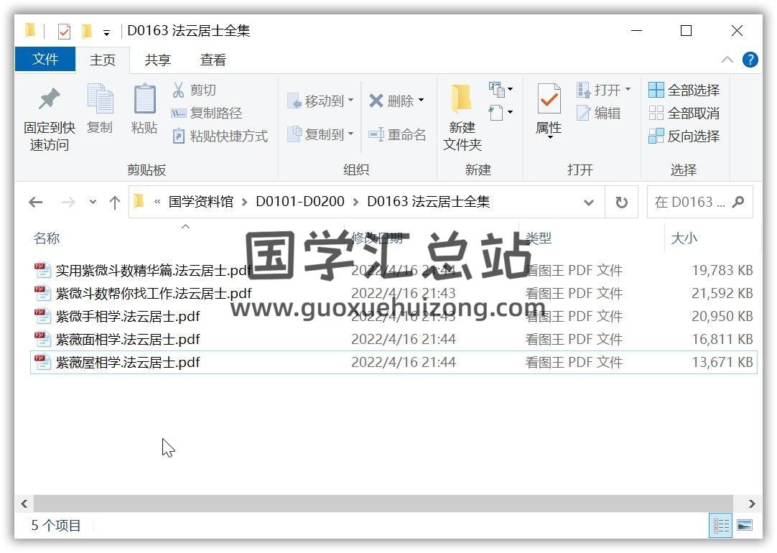Sort files by 大小 column
Viewport: 777px width, 553px height.
tap(684, 238)
